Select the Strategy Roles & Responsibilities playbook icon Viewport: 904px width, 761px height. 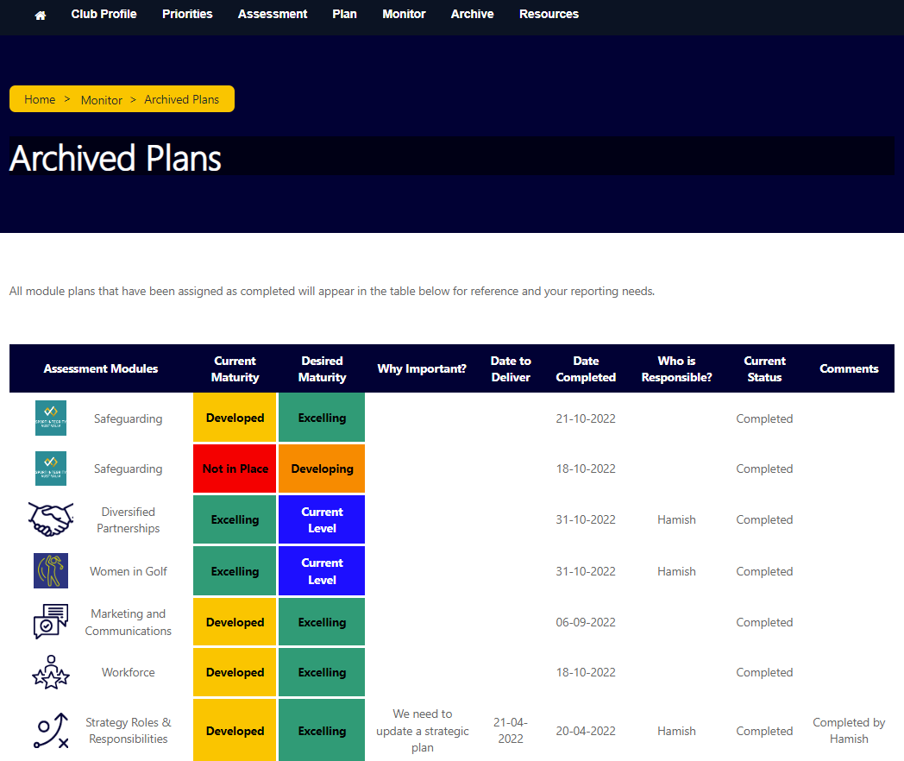click(50, 730)
